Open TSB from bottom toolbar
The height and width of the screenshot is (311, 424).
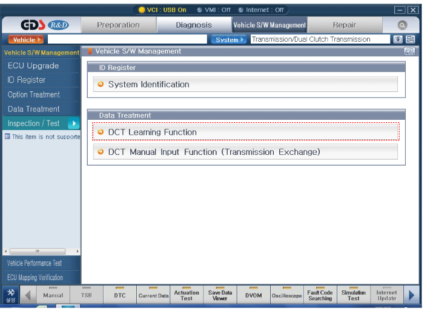86,295
